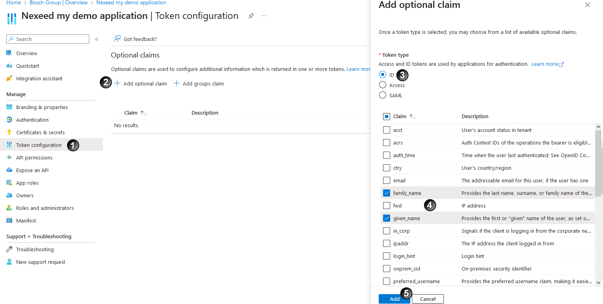Check the ipaddr claim checkbox
Screen dimensions: 603x304
[387, 243]
